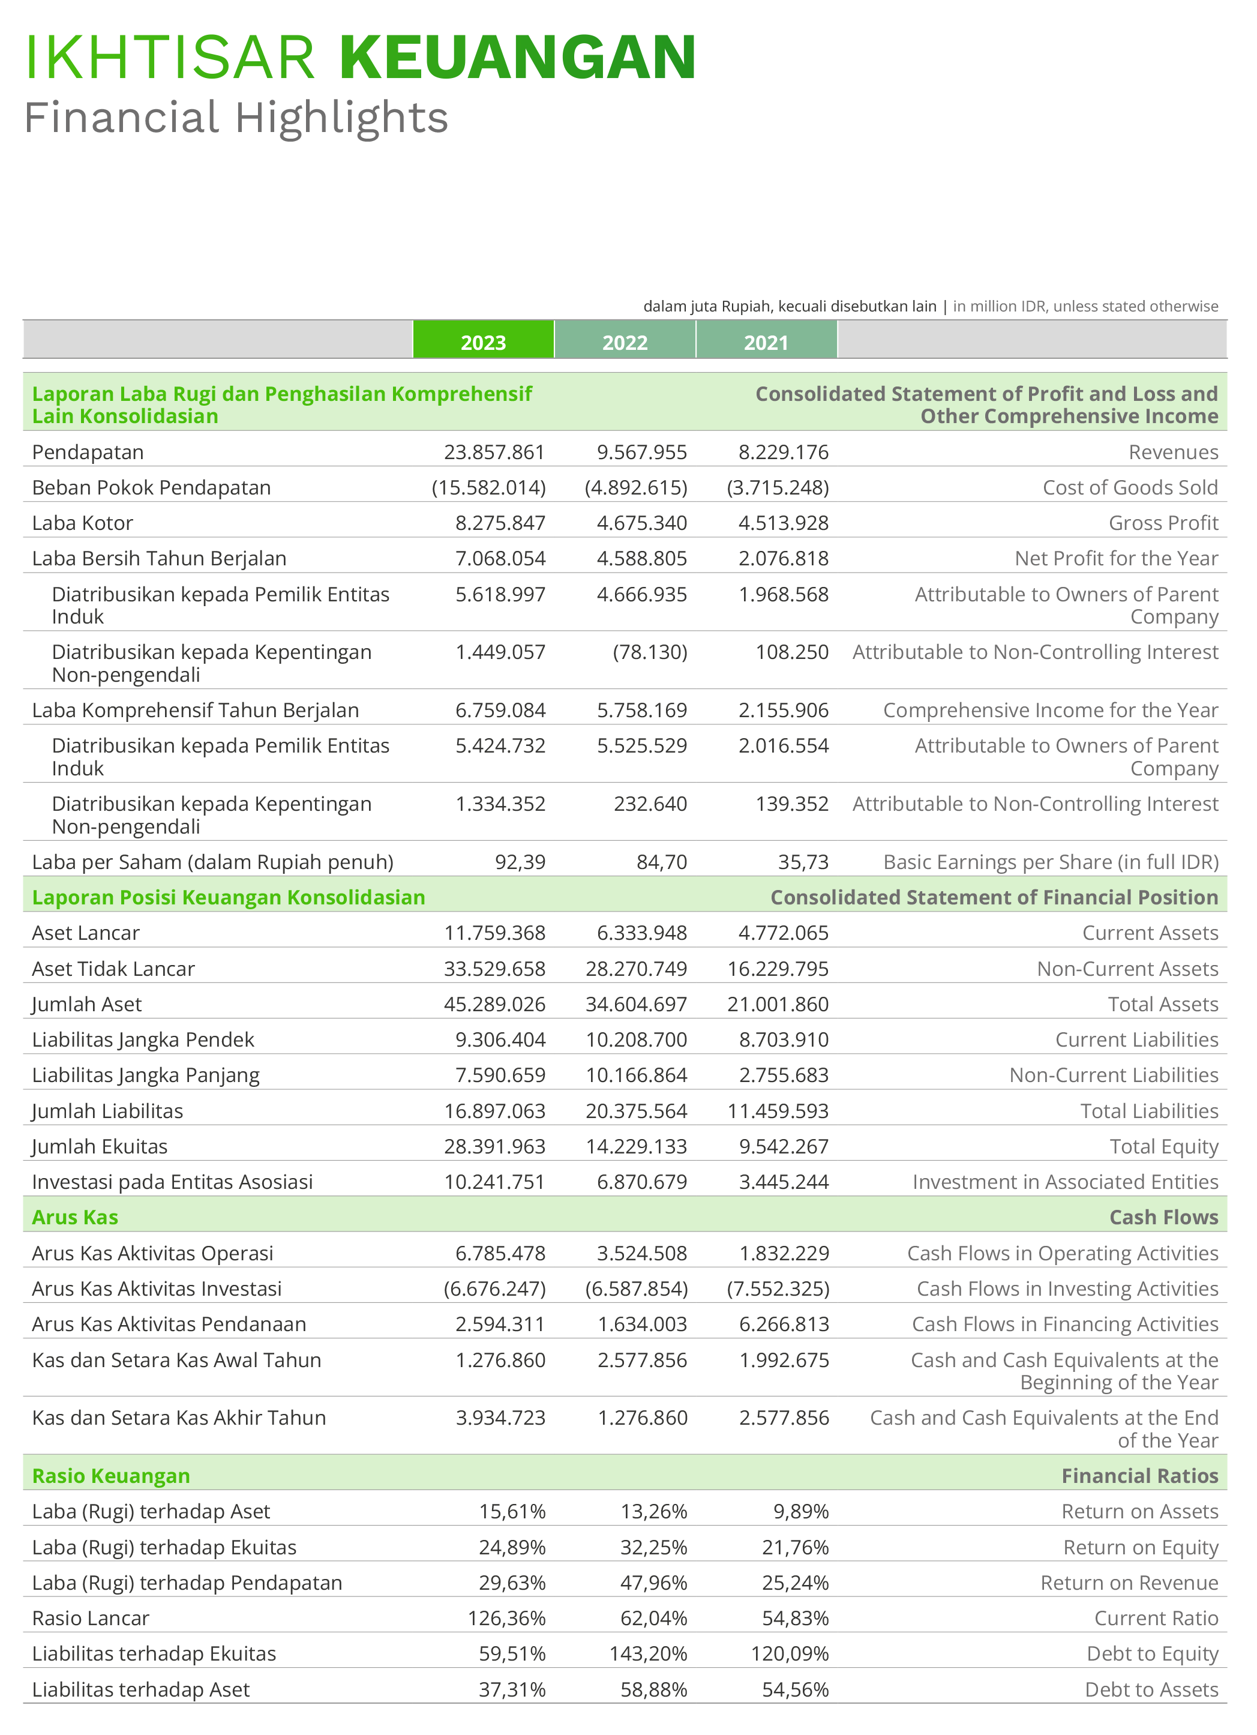Click Investasi pada Entitas Asosiasi label

[x=173, y=1183]
